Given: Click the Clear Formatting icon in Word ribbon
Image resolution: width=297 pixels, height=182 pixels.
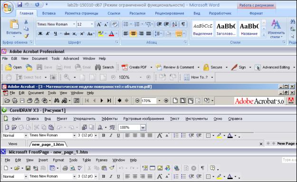Looking at the screenshot, I should click(x=115, y=24).
